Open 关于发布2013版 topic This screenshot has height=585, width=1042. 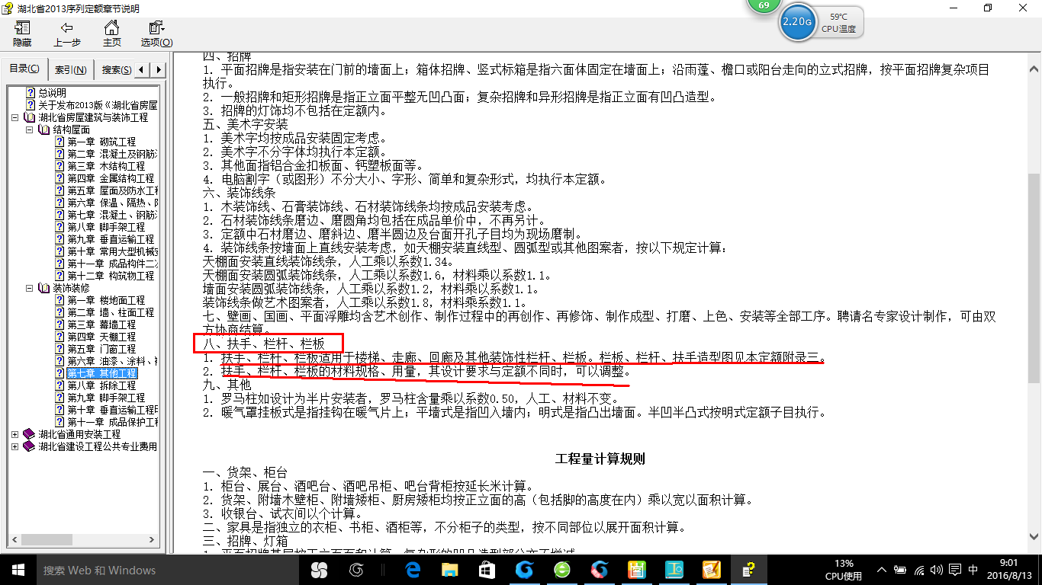[x=98, y=105]
